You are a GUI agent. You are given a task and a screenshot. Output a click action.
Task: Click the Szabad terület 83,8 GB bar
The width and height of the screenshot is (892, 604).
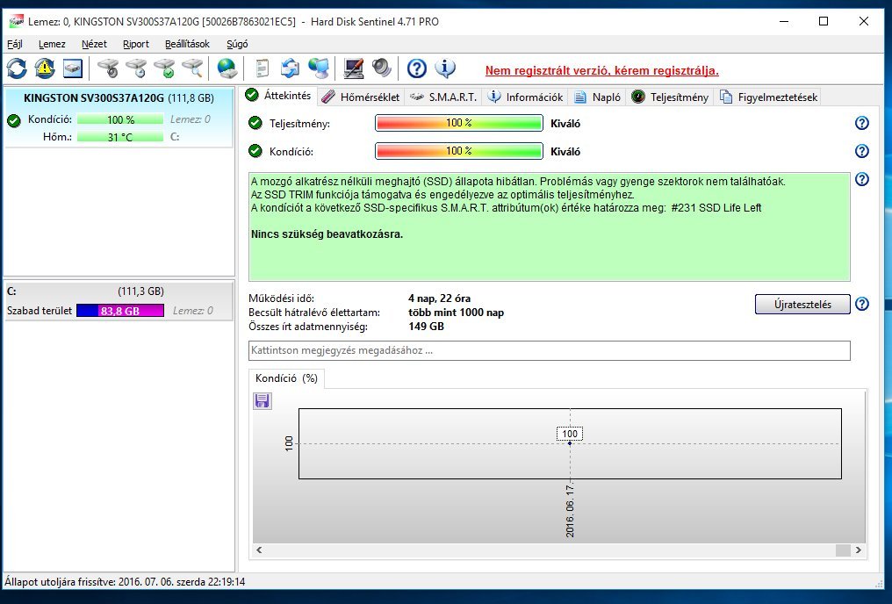(120, 311)
